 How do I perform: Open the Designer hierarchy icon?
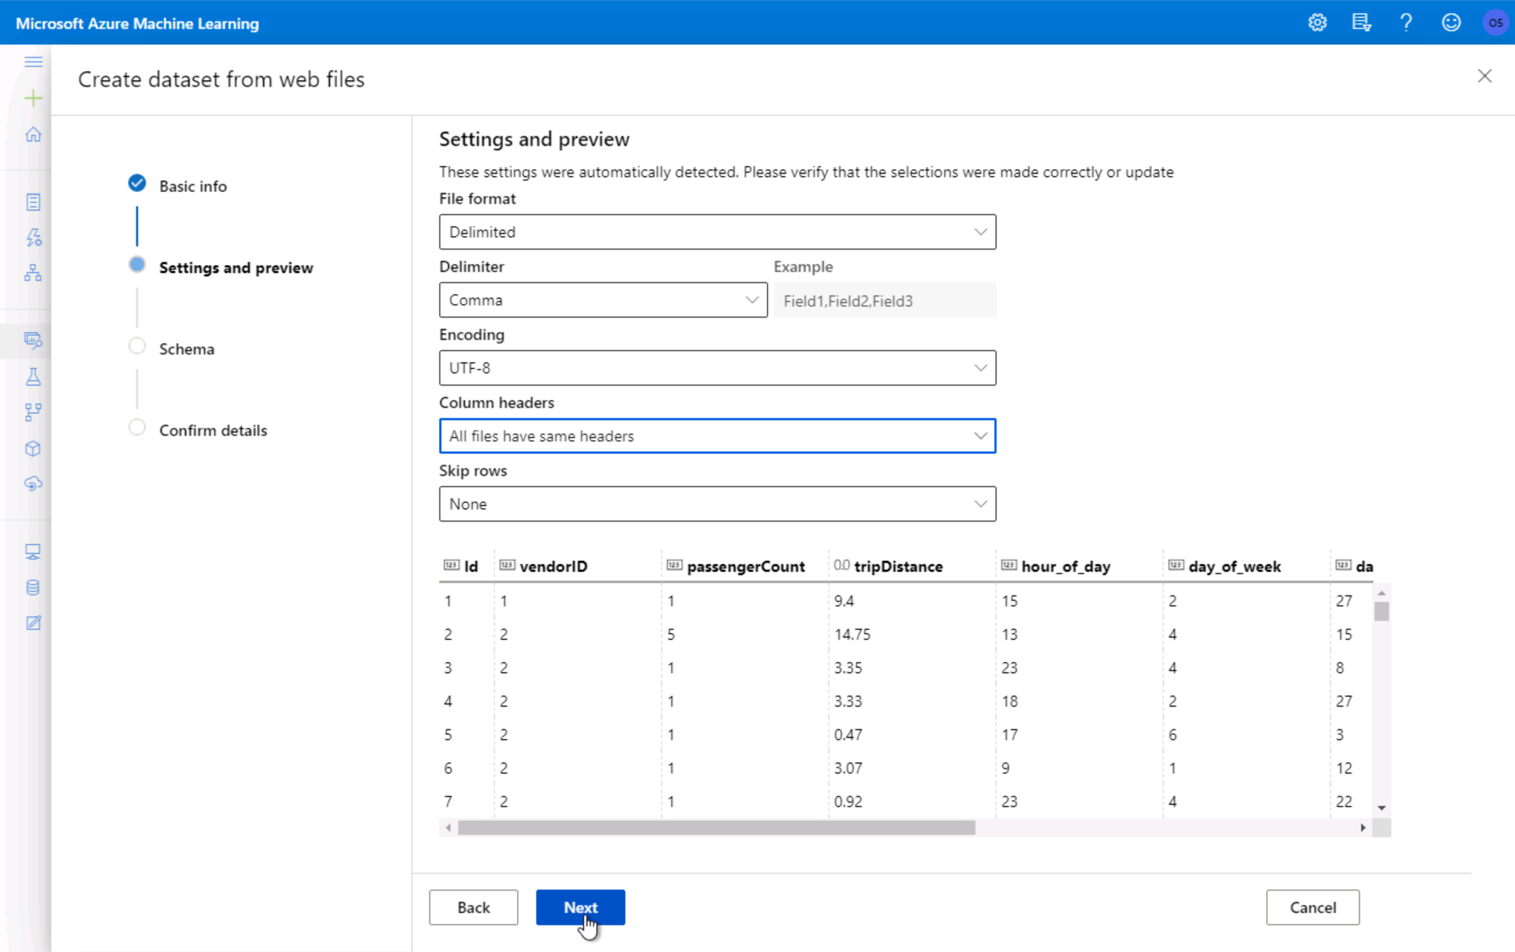(33, 273)
